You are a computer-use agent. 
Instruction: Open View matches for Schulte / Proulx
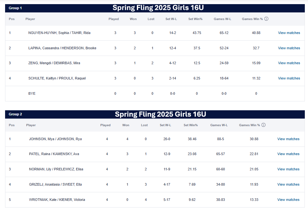[289, 78]
